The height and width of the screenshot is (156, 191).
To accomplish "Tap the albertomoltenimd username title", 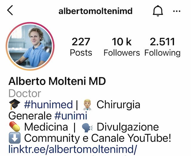I will click(95, 11).
